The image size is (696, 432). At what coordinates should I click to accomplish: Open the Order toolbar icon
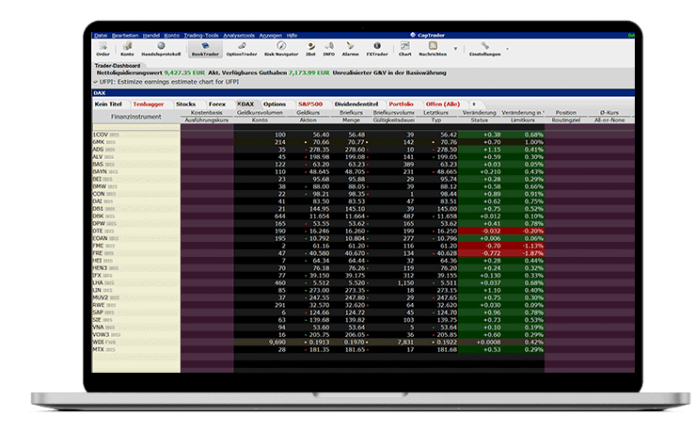(103, 49)
